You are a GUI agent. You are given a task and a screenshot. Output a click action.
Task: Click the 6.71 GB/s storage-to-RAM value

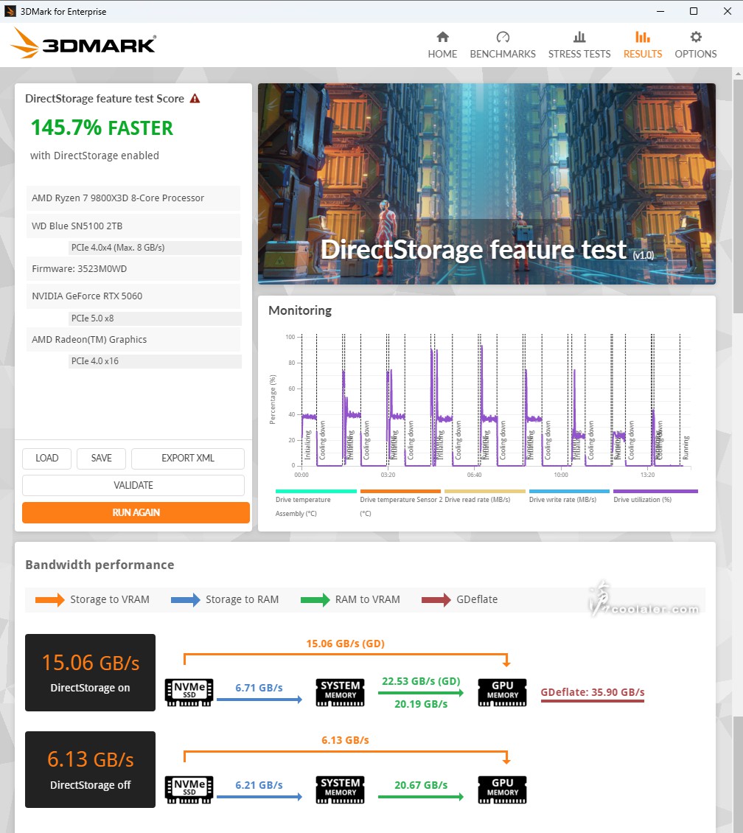(259, 688)
